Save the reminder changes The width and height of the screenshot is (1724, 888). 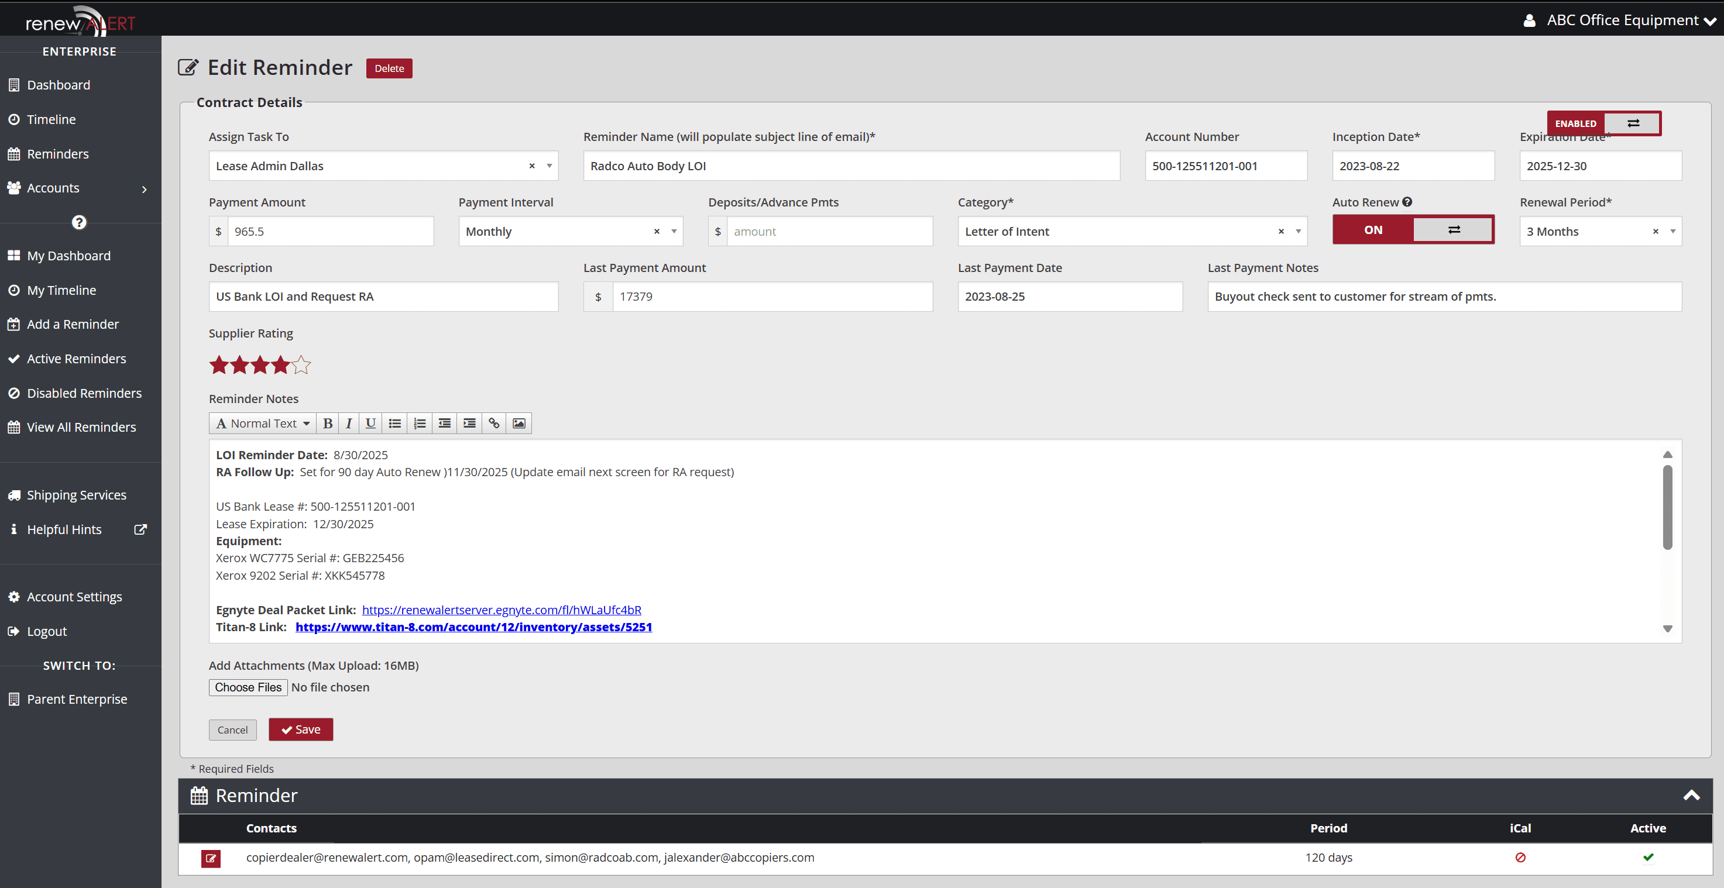coord(300,729)
